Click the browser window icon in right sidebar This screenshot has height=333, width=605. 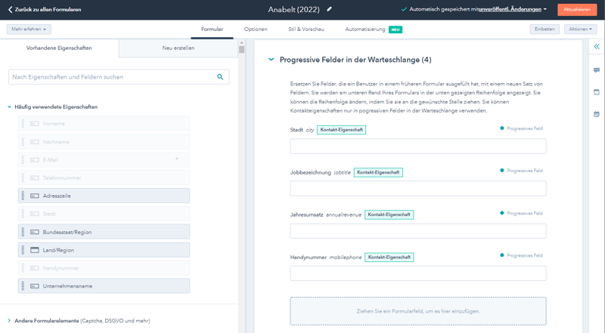click(x=596, y=92)
